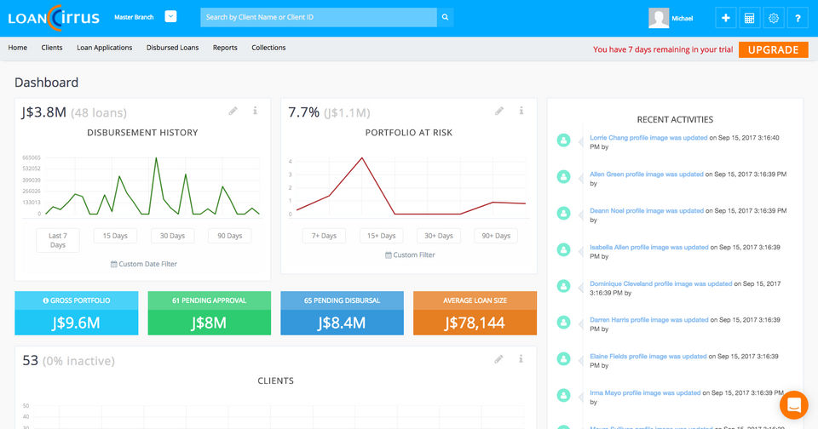Open the loan calculator icon
The height and width of the screenshot is (429, 818).
[750, 18]
